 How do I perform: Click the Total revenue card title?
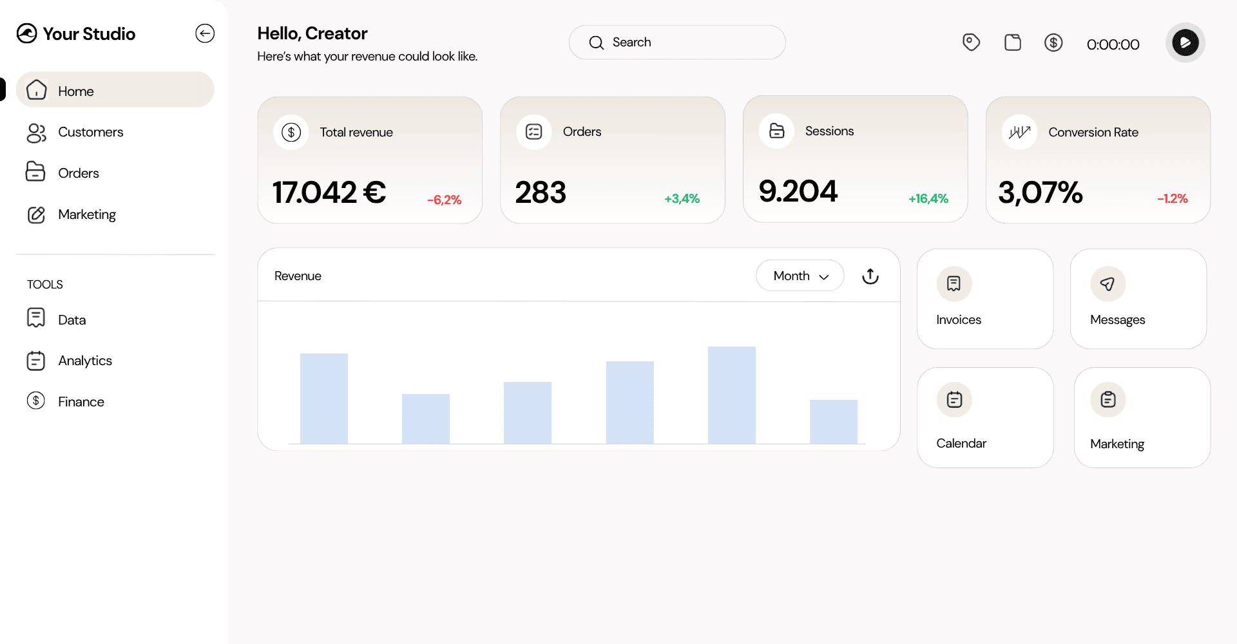click(356, 133)
